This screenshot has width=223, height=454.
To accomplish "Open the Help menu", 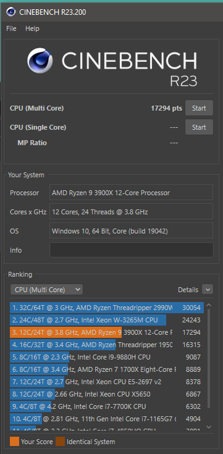I will click(32, 28).
